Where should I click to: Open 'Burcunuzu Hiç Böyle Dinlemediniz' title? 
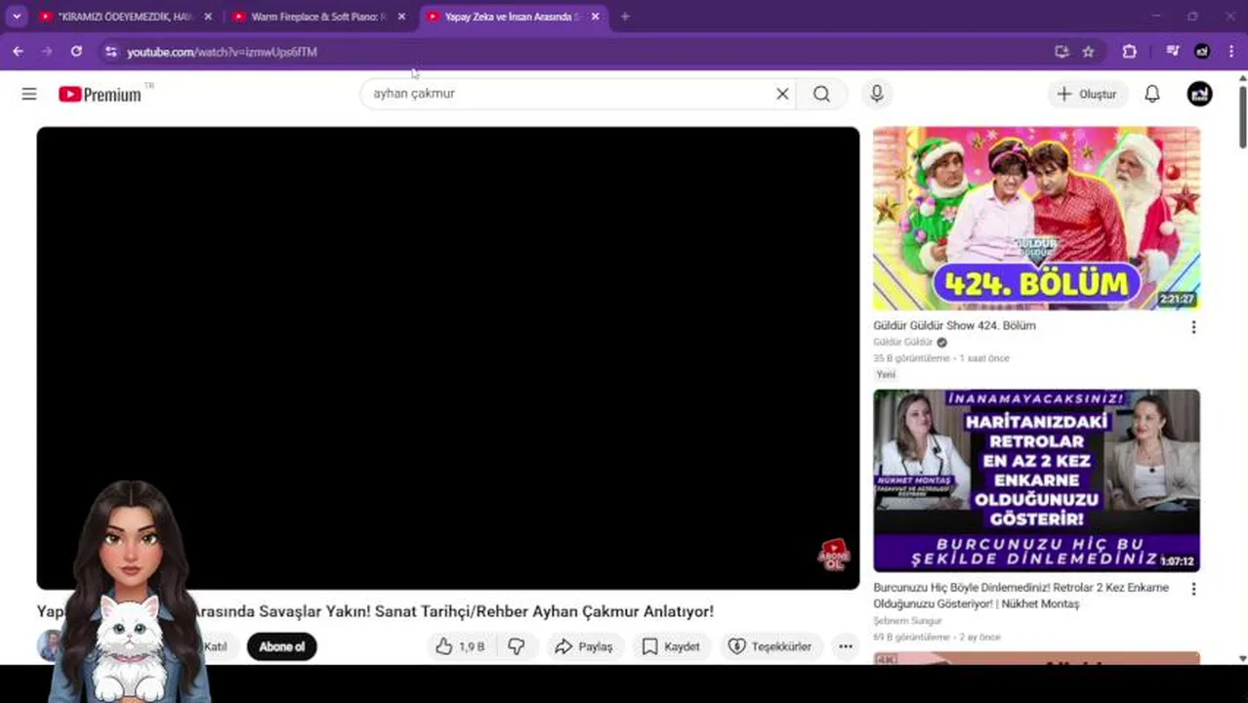point(1021,596)
